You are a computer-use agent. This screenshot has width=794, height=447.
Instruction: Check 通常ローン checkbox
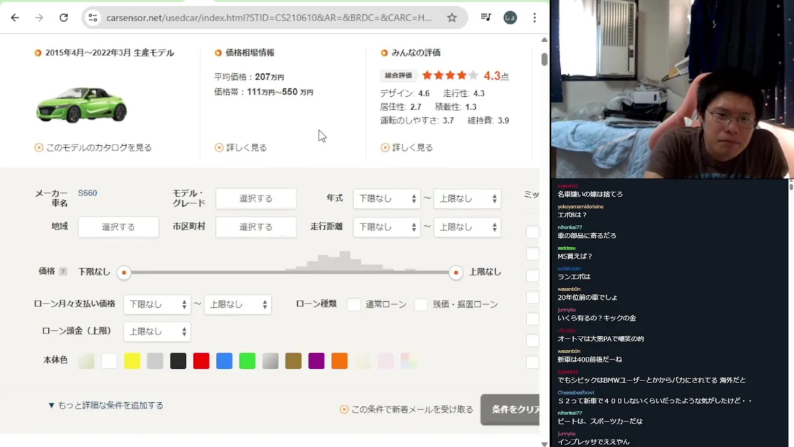(354, 304)
